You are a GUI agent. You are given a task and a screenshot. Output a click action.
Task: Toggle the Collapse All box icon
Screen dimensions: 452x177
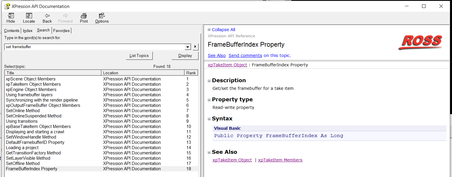point(209,30)
